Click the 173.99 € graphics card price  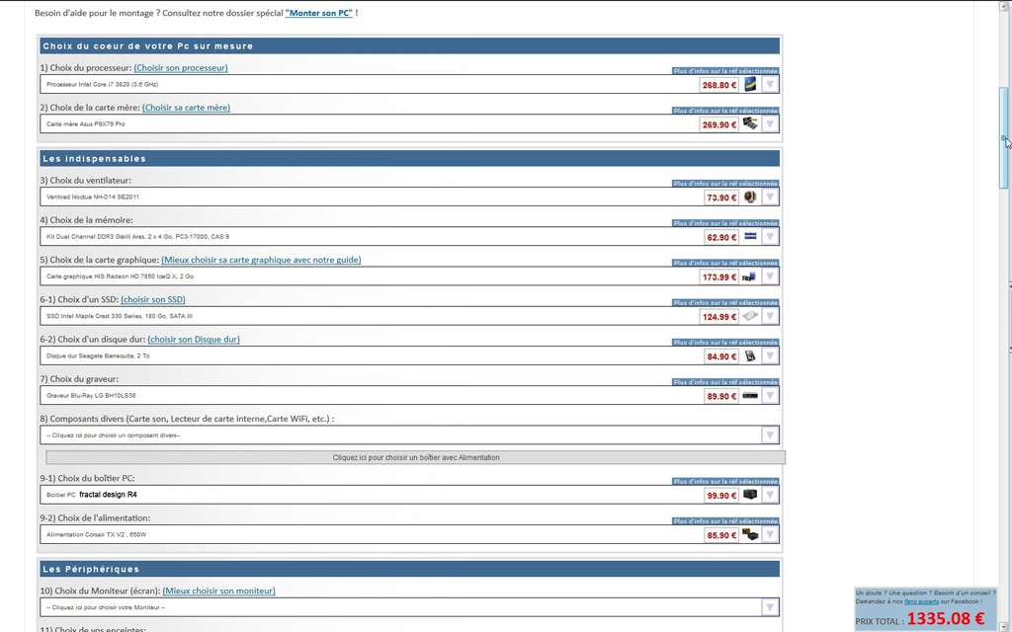pyautogui.click(x=719, y=277)
